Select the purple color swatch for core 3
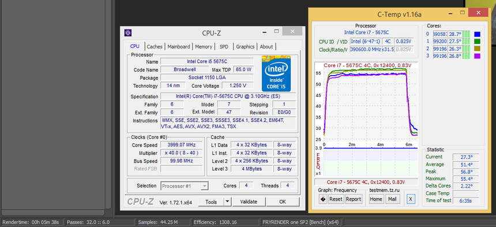Viewport: 496px width, 227px height. coord(478,56)
